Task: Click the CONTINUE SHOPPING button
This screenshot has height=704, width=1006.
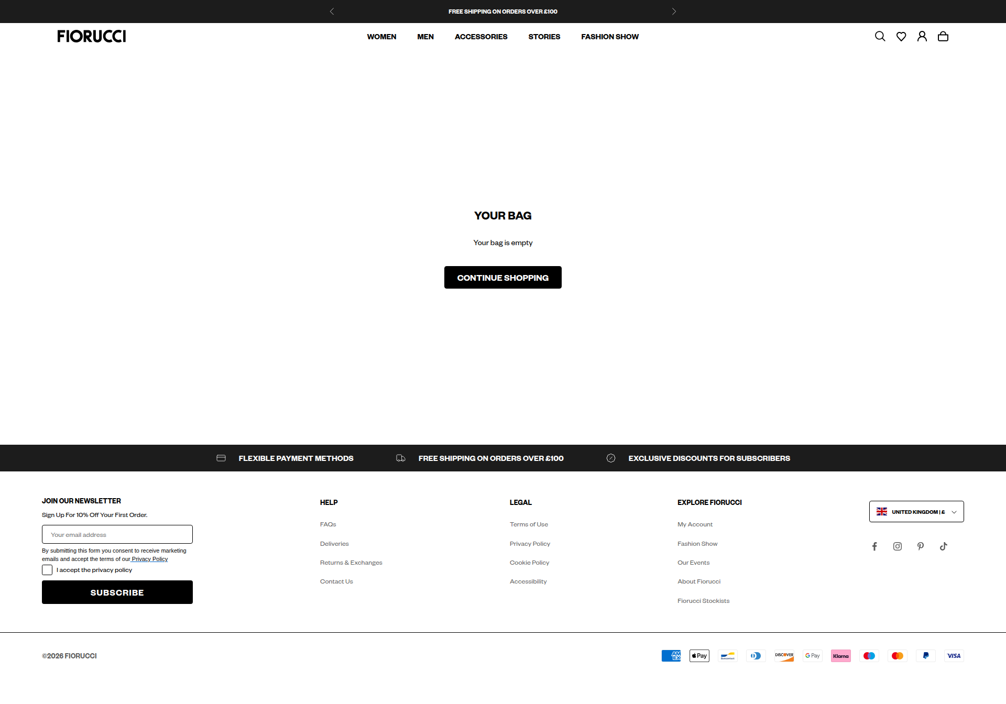Action: pos(502,277)
